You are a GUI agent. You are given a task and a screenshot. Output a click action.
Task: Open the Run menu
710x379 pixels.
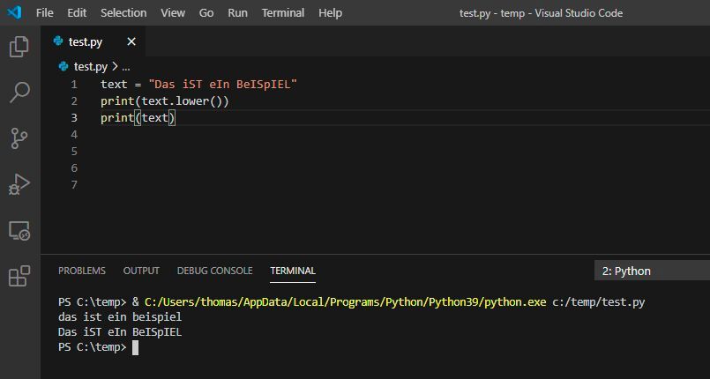click(238, 12)
